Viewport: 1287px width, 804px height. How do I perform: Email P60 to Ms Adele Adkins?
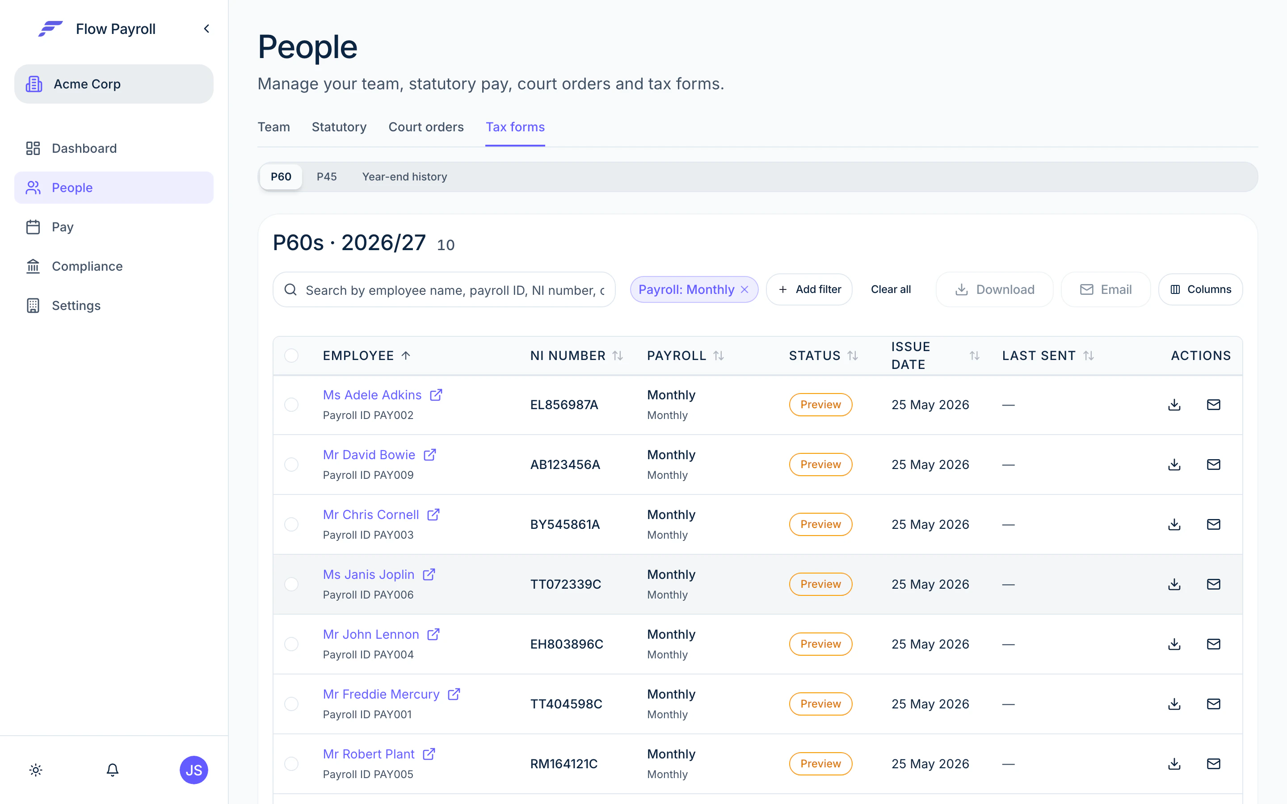(x=1214, y=405)
